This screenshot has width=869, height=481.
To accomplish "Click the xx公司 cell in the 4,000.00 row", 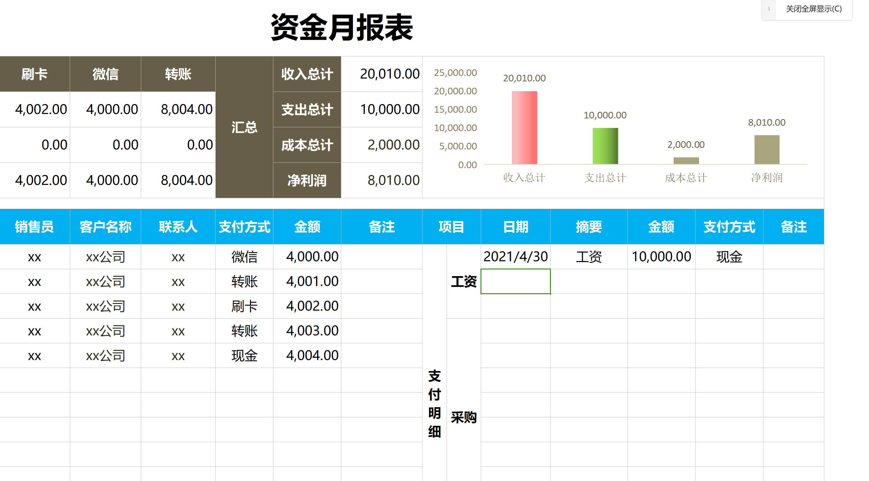I will pos(105,257).
